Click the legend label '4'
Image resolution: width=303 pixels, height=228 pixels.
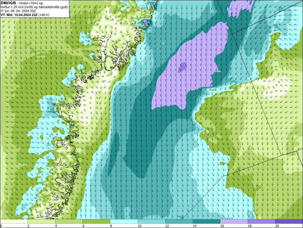click(x=56, y=226)
